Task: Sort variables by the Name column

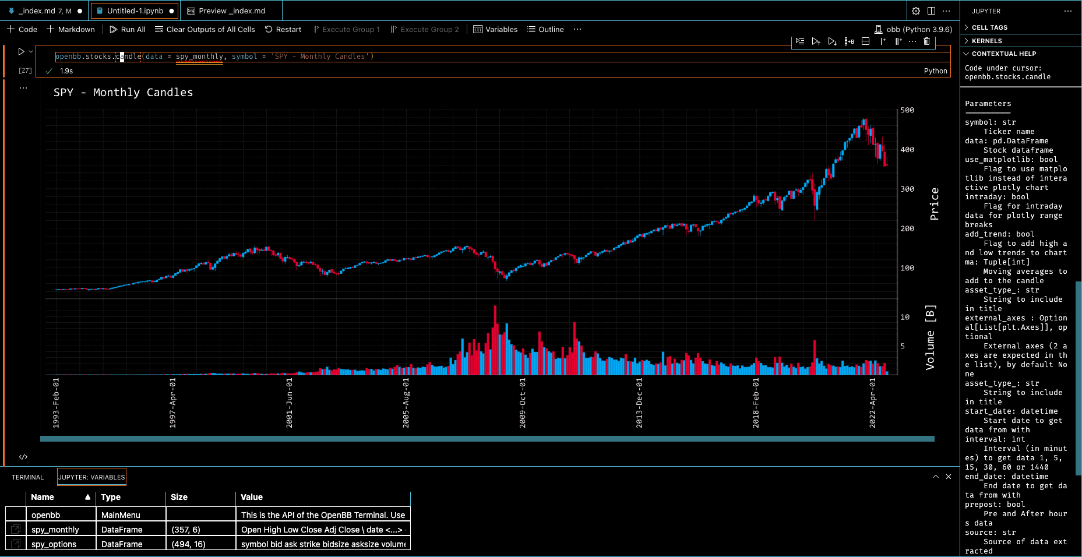Action: [61, 497]
